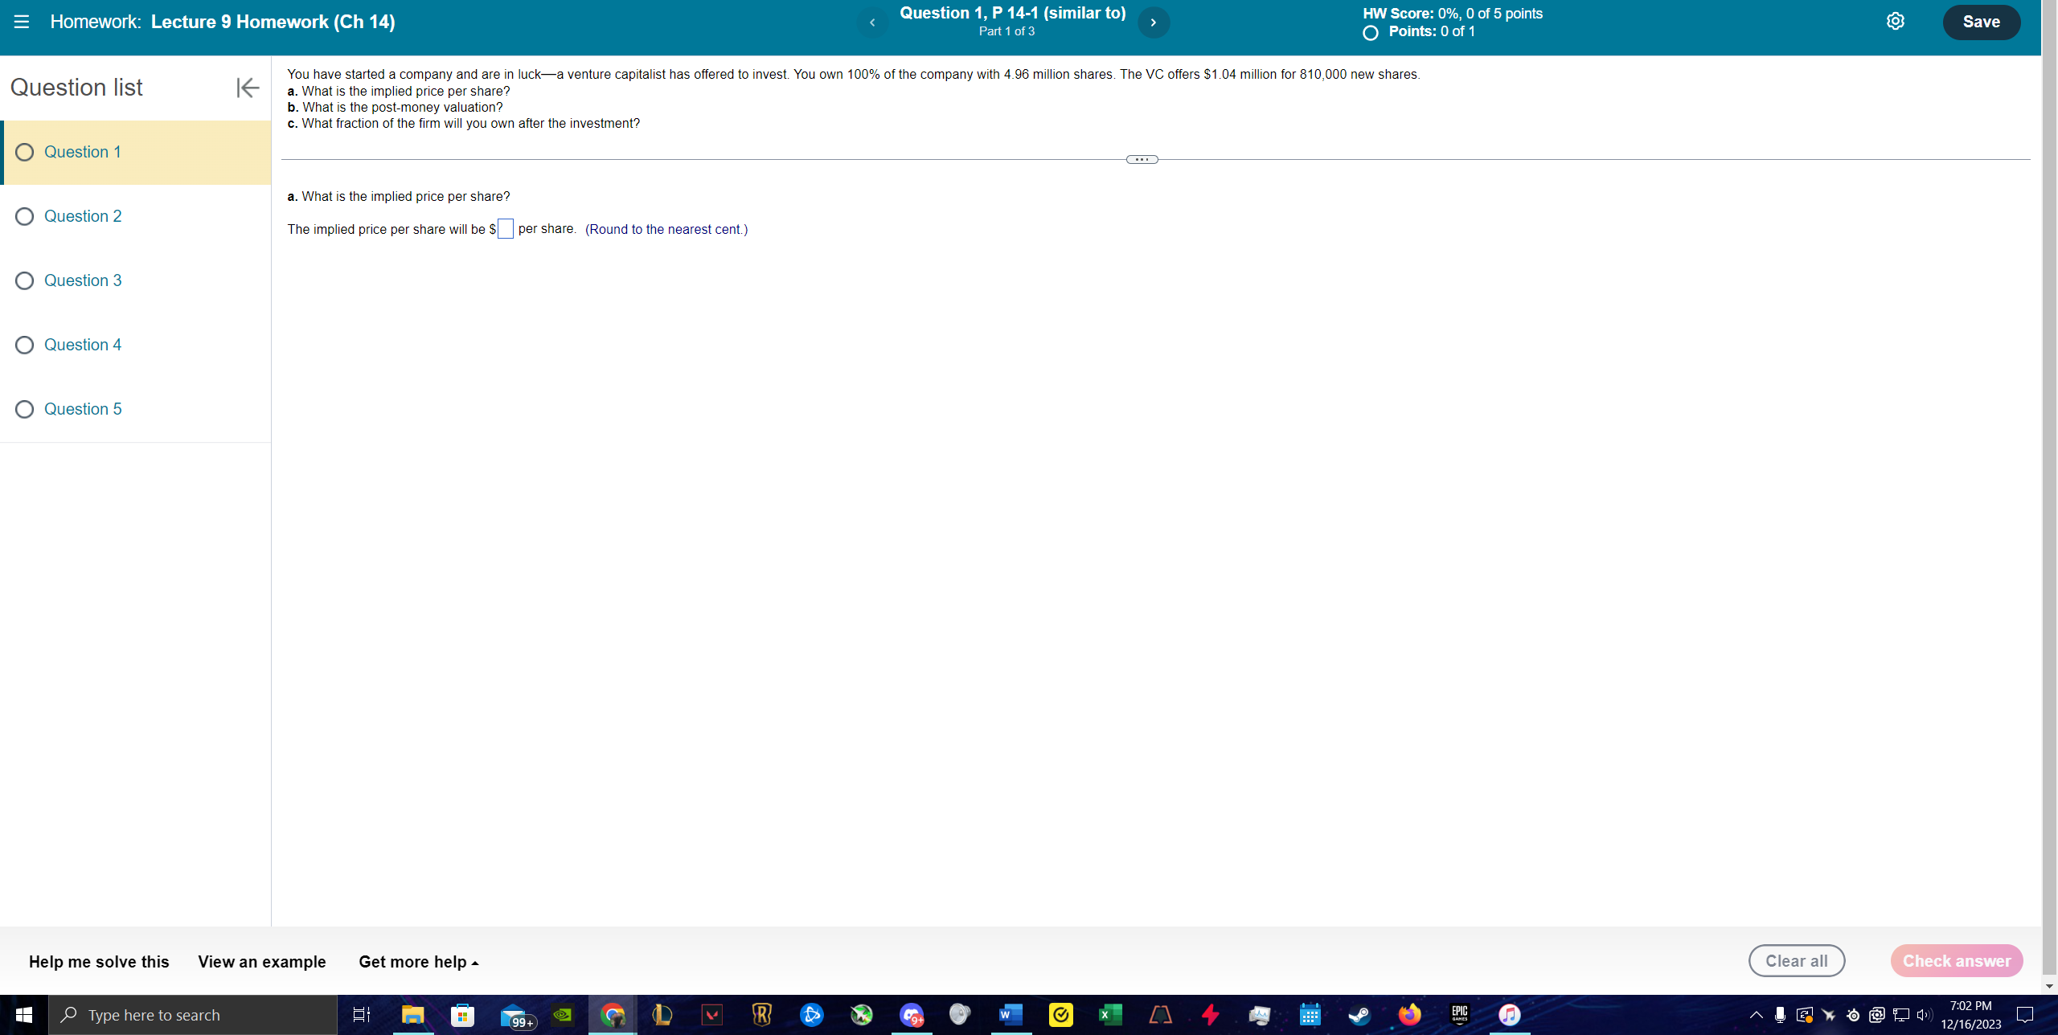Show hidden system tray icons
The height and width of the screenshot is (1035, 2058).
click(x=1756, y=1015)
